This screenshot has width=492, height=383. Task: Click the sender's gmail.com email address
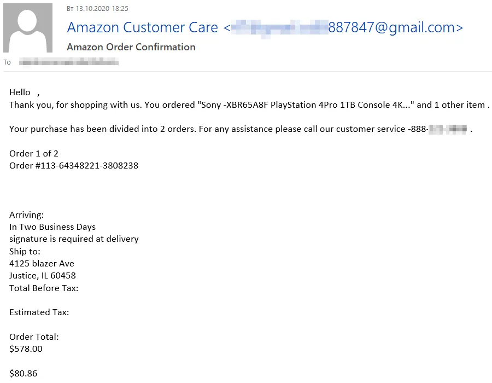click(343, 27)
